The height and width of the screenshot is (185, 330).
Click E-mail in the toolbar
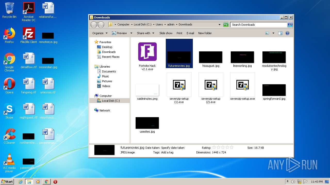[x=190, y=33]
